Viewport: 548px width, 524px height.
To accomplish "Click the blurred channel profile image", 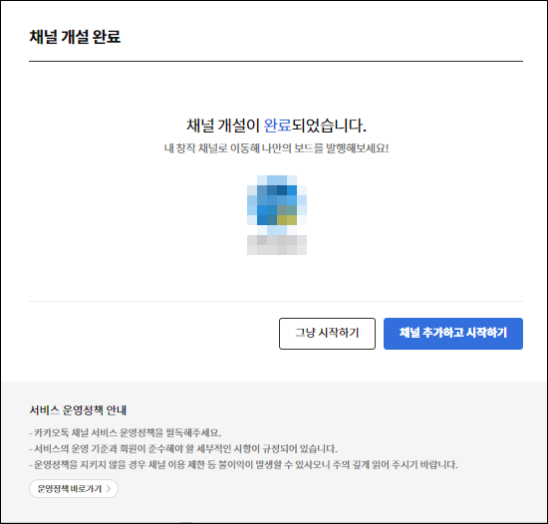I will 277,204.
